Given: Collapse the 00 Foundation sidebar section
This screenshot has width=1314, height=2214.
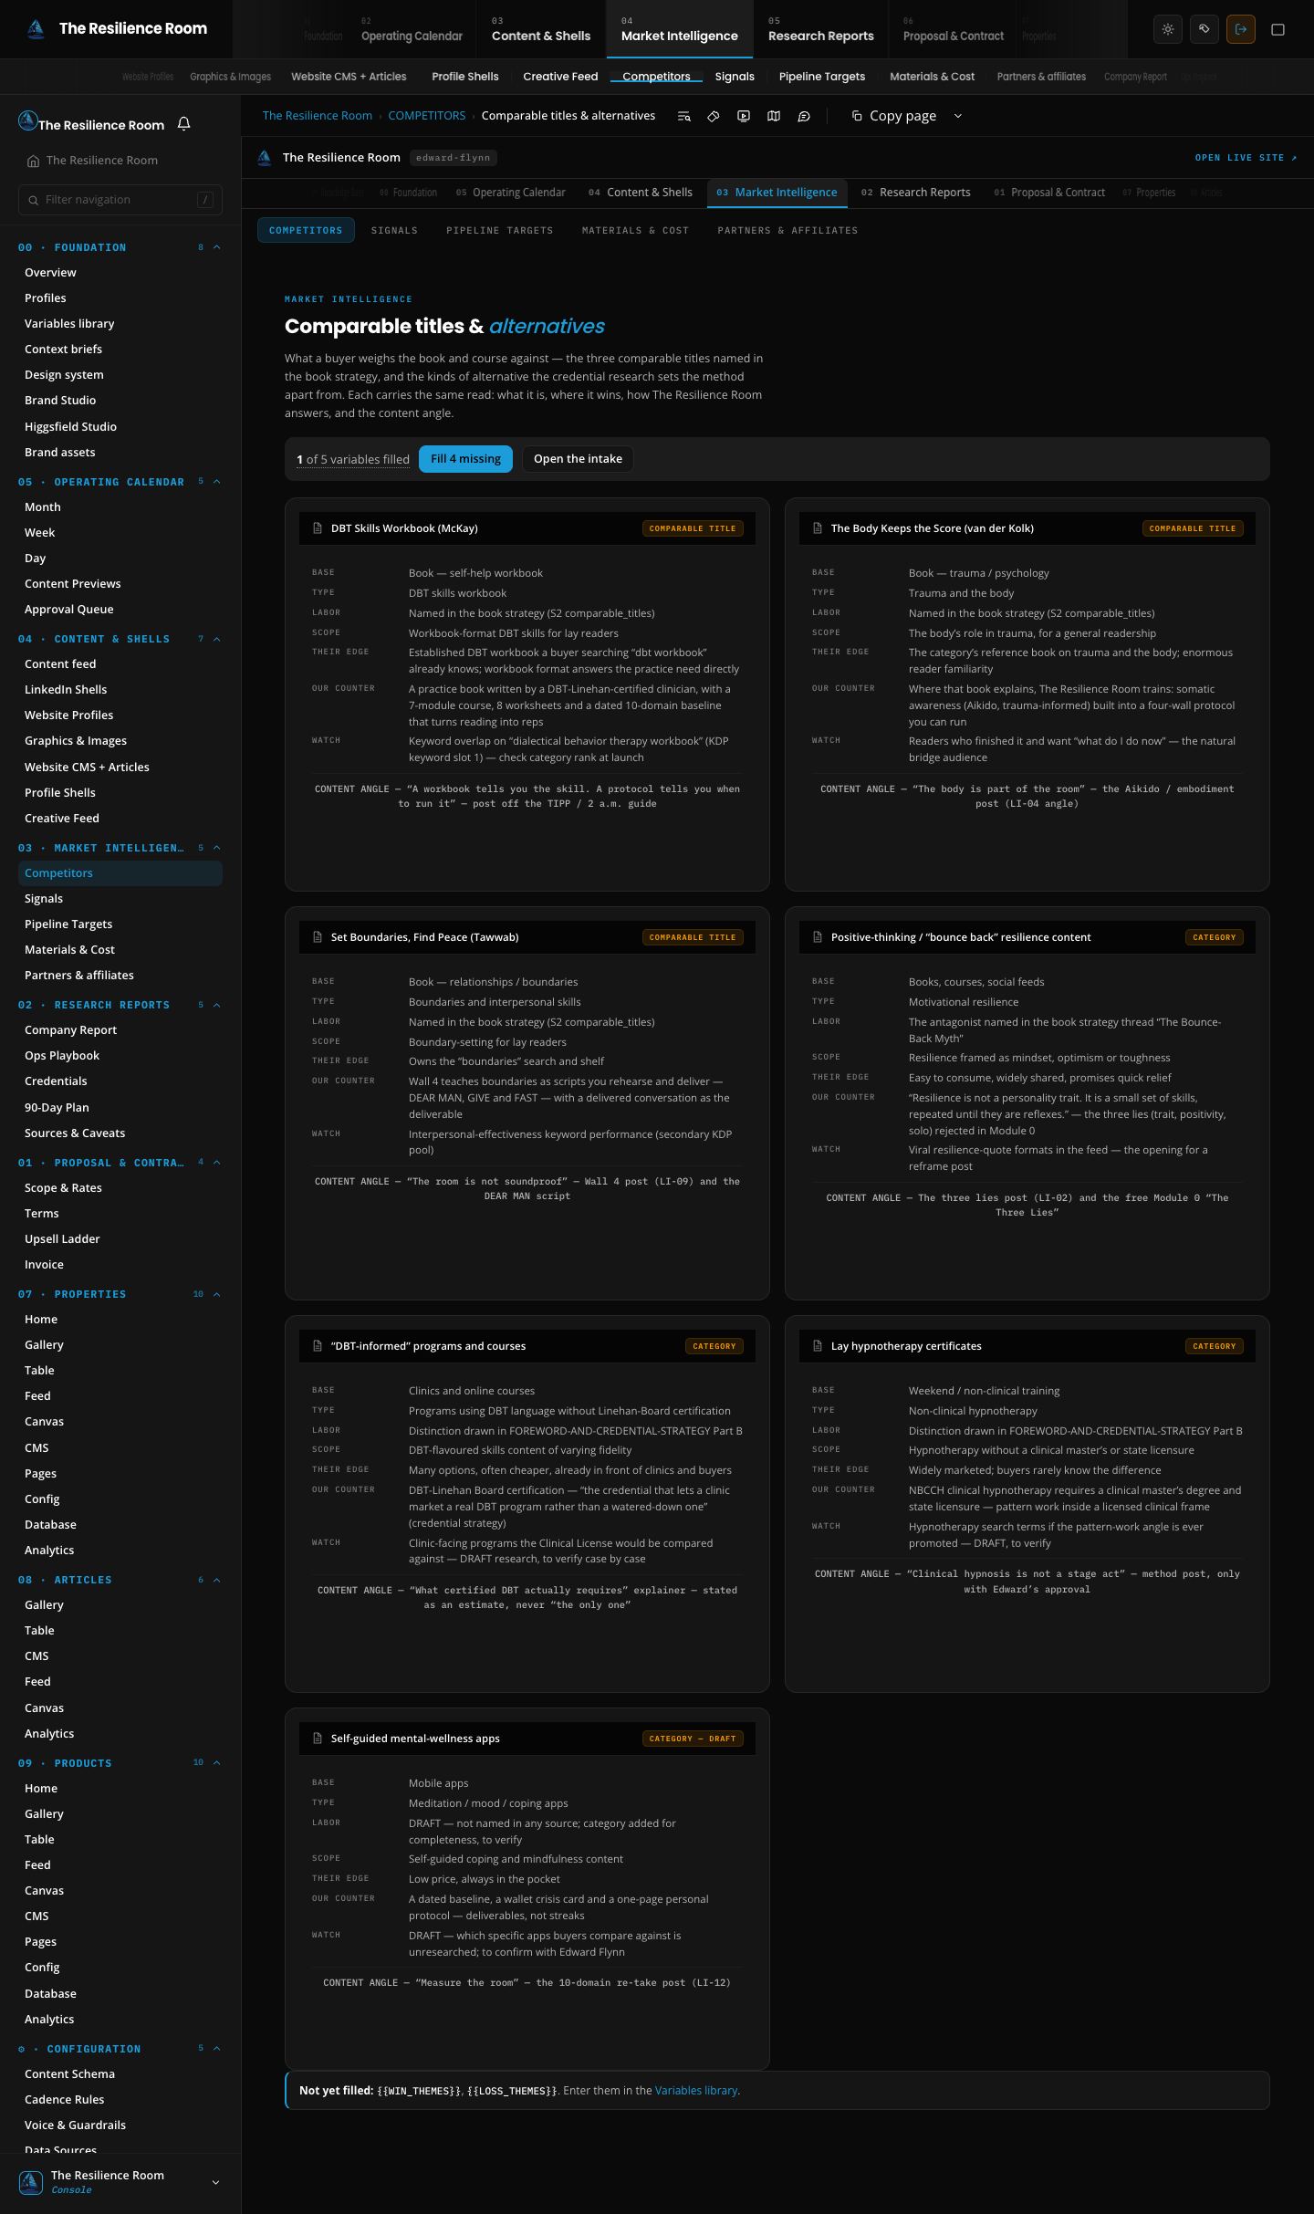Looking at the screenshot, I should pyautogui.click(x=216, y=247).
